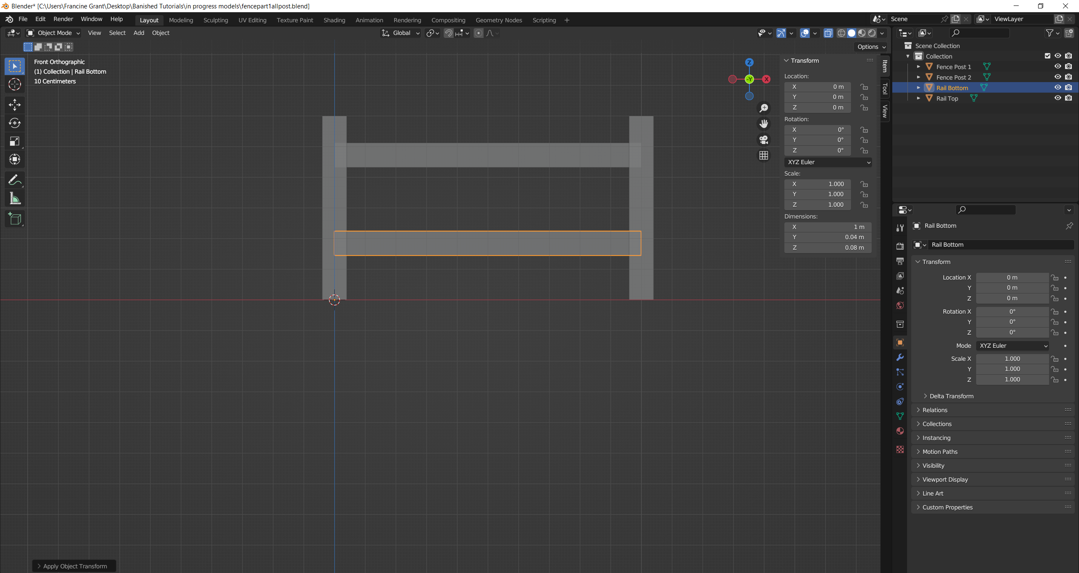Image resolution: width=1079 pixels, height=573 pixels.
Task: Click the Dimensions X value field
Action: point(827,227)
